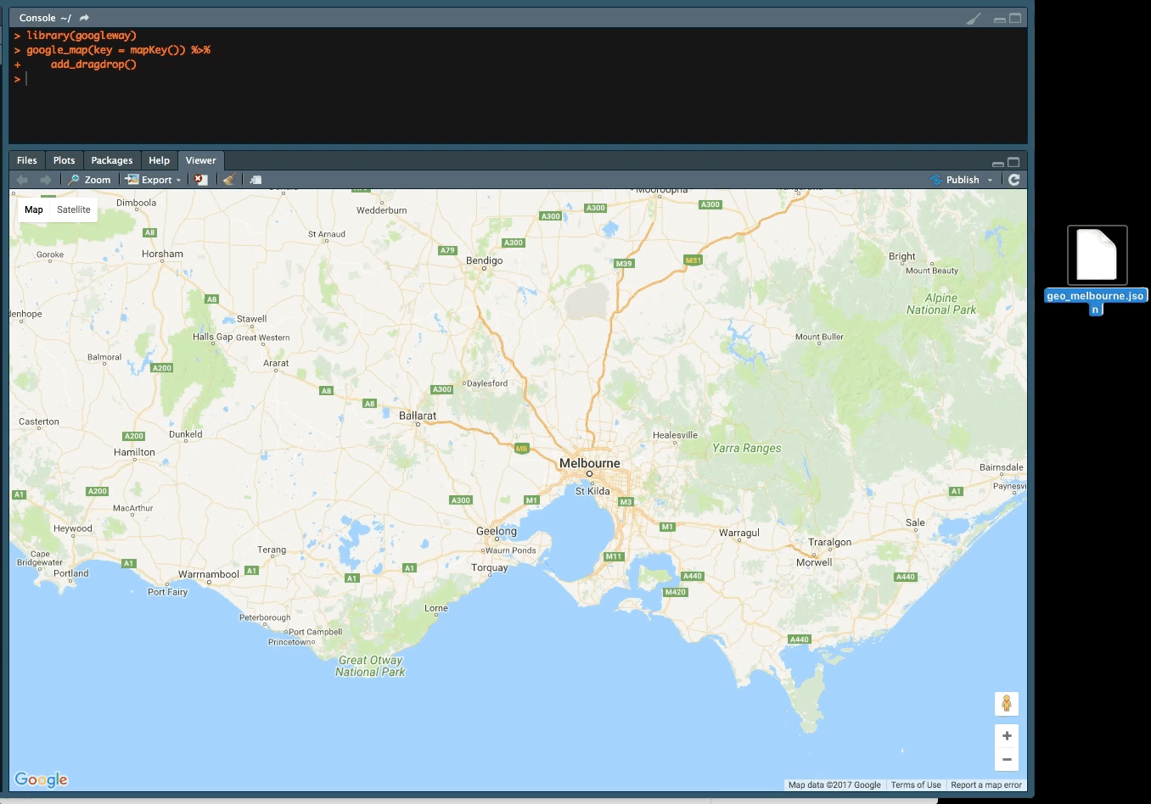1151x804 pixels.
Task: Click the St Kilda label on map
Action: [x=592, y=491]
